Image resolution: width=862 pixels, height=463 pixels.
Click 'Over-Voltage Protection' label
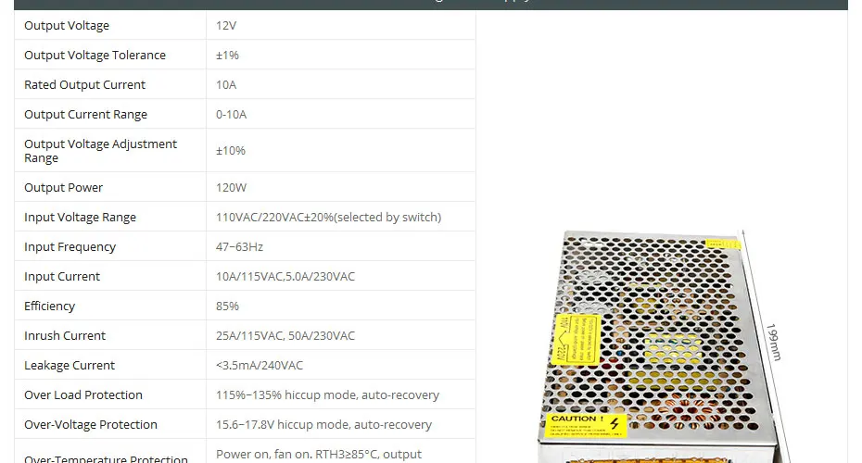[x=90, y=424]
